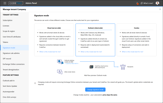Viewport: 163px width, 103px height.
Task: Expand 'When is this mode best' under Combo
Action: point(132,52)
